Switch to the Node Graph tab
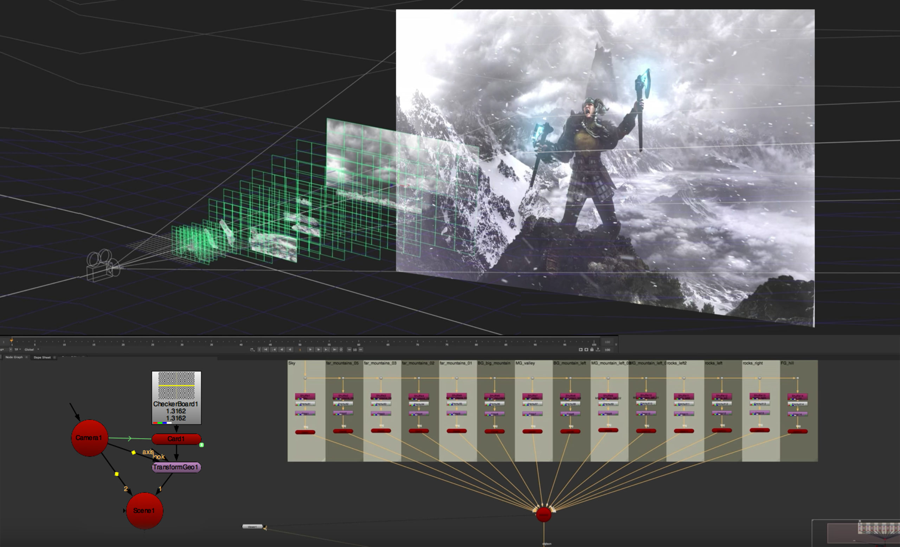This screenshot has width=900, height=547. coord(14,357)
